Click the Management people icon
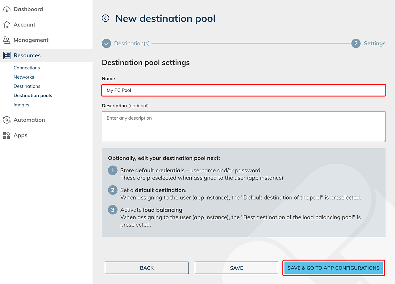Image resolution: width=395 pixels, height=284 pixels. pyautogui.click(x=7, y=40)
